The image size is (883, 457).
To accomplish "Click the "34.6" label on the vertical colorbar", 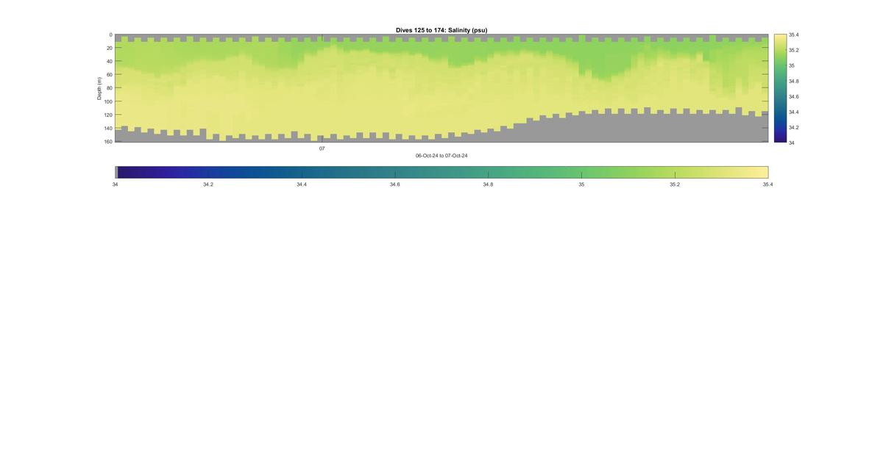I will click(x=793, y=96).
